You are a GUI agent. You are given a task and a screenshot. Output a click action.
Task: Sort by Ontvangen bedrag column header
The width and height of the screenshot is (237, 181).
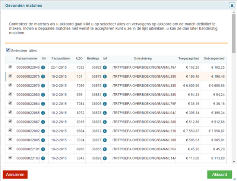(214, 58)
